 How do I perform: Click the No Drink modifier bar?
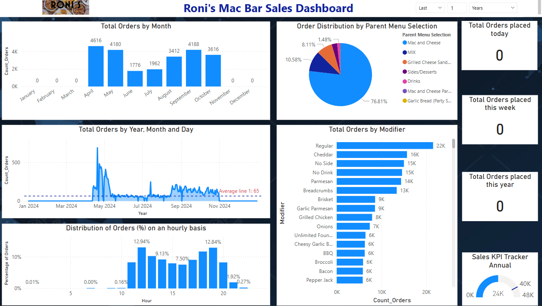tap(369, 172)
